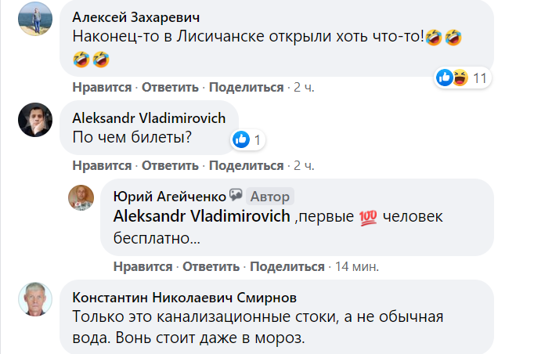Open Aleksandr Vladimirovich's author name link
Viewport: 534px width, 354px height.
149,118
